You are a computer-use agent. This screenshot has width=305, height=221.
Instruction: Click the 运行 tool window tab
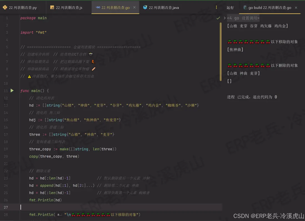coord(230,7)
